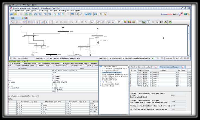Open the Configuration menu
200x120 pixels.
click(x=66, y=11)
